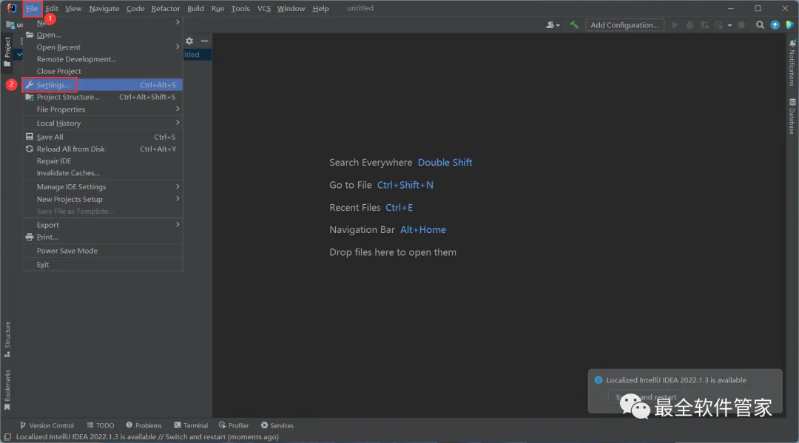
Task: Open Search Everywhere magnifier icon
Action: click(760, 25)
